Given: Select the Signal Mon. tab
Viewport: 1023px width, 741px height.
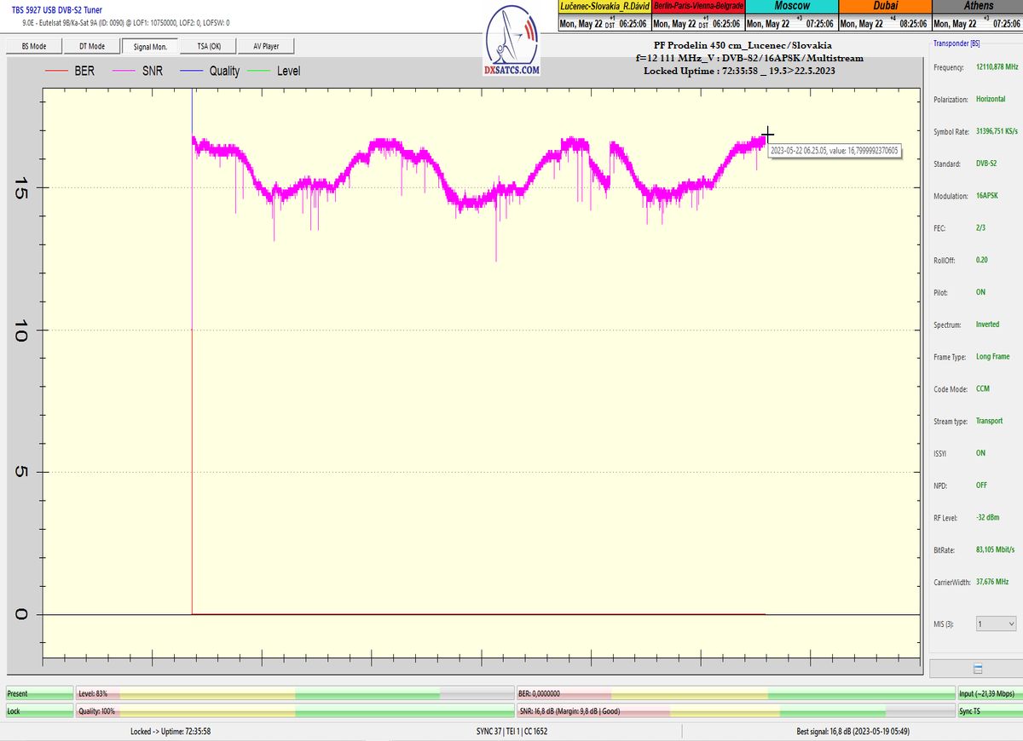Looking at the screenshot, I should point(150,46).
